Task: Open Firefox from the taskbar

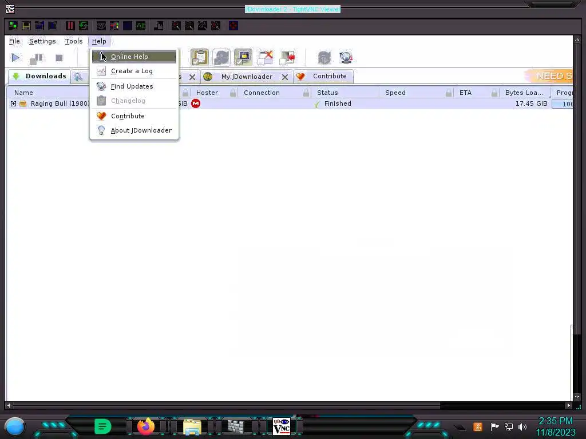Action: point(146,426)
